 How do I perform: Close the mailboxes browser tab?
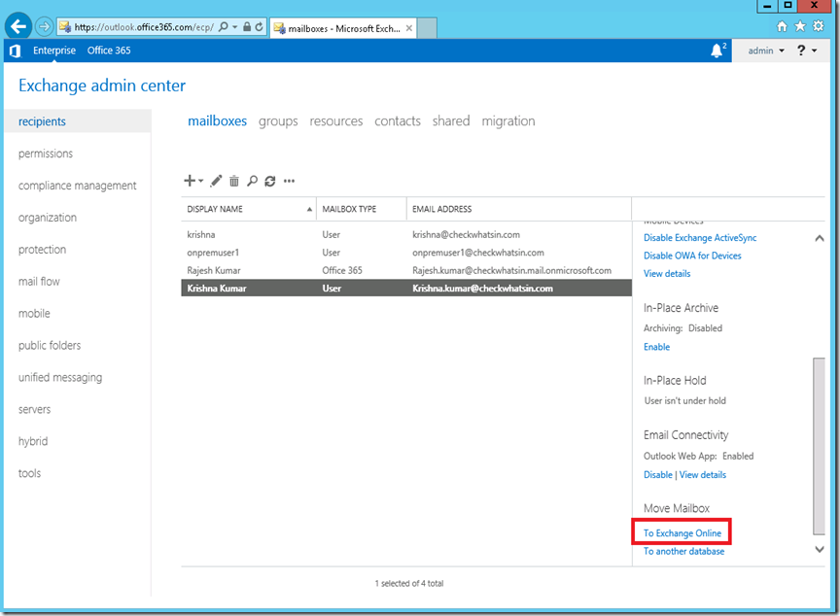(x=409, y=28)
